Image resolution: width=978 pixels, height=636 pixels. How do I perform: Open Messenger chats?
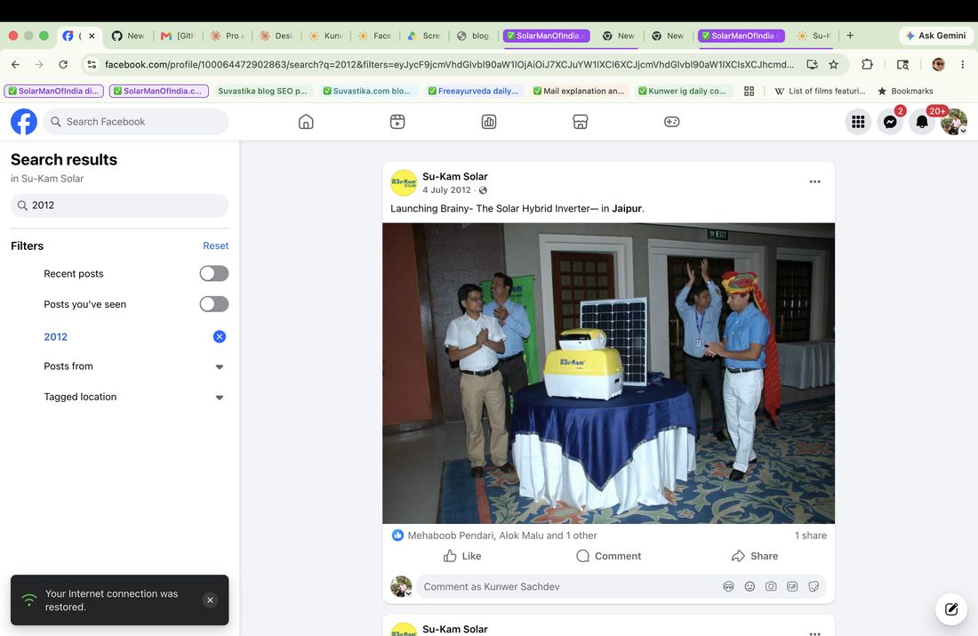tap(890, 122)
